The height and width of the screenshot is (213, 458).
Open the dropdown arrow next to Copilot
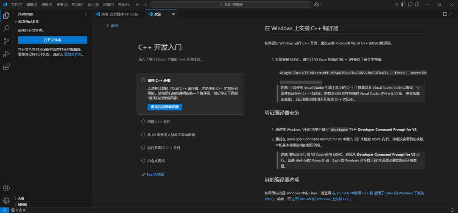321,5
